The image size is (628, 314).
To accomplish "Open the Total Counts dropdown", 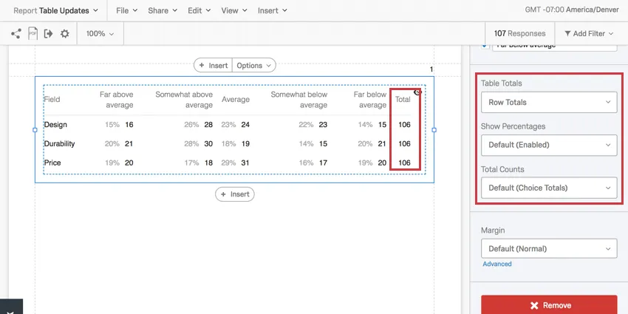I will point(549,188).
